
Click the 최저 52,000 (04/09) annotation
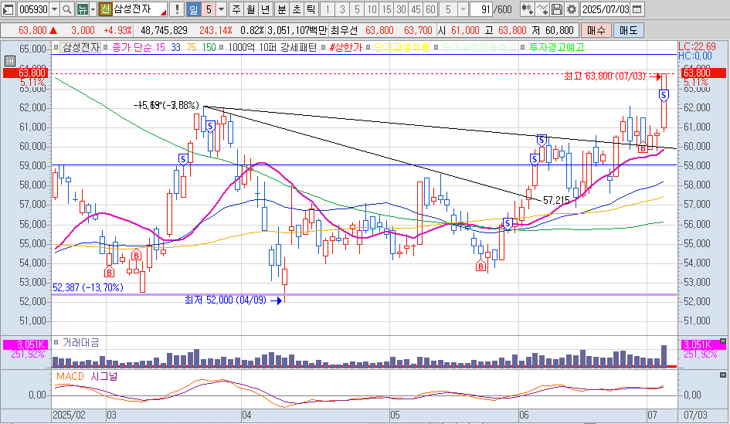point(226,300)
